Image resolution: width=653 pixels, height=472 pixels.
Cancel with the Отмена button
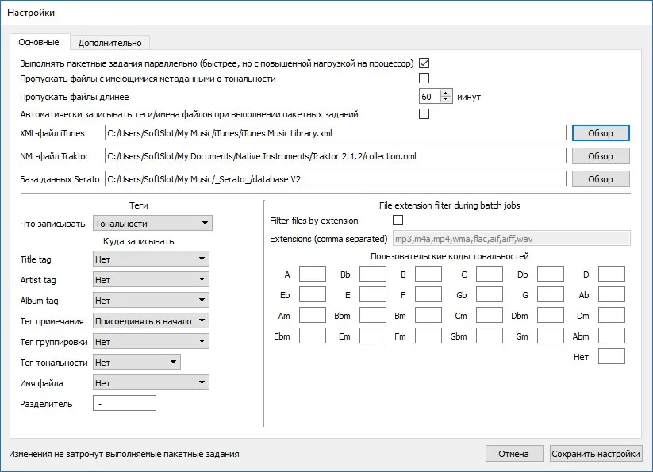514,454
